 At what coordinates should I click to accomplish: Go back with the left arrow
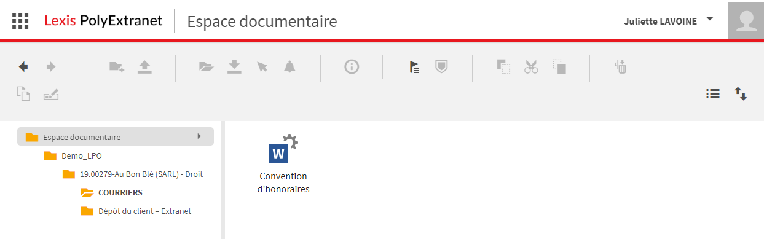tap(23, 66)
